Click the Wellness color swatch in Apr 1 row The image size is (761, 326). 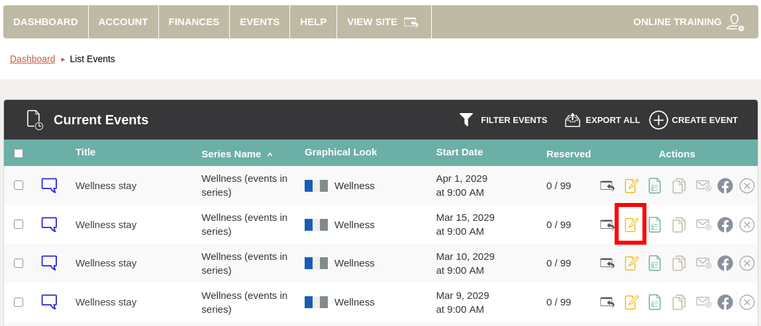click(316, 186)
